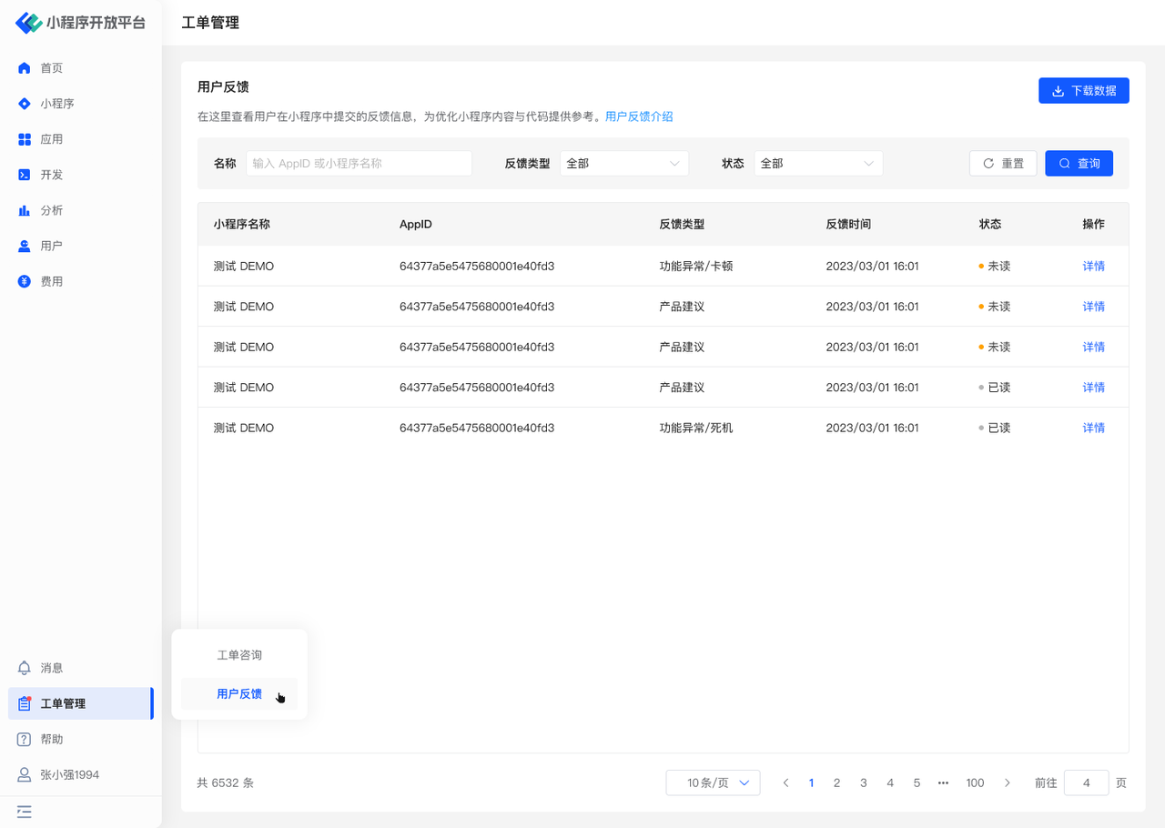Select the 应用 grid icon

point(25,139)
